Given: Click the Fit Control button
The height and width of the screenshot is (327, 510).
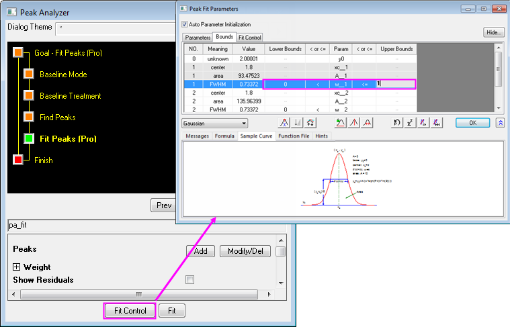Looking at the screenshot, I should click(x=130, y=311).
